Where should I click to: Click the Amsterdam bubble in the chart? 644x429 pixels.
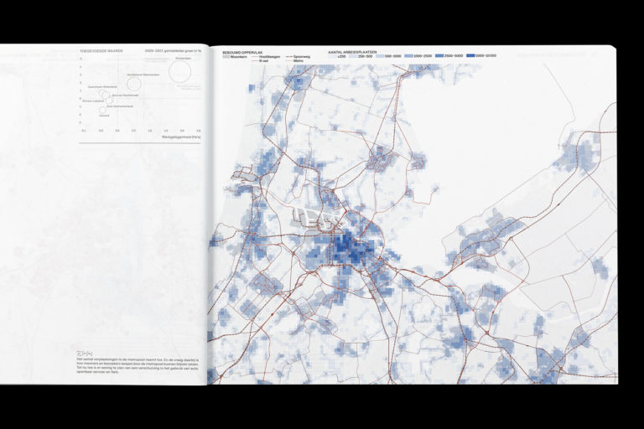180,73
